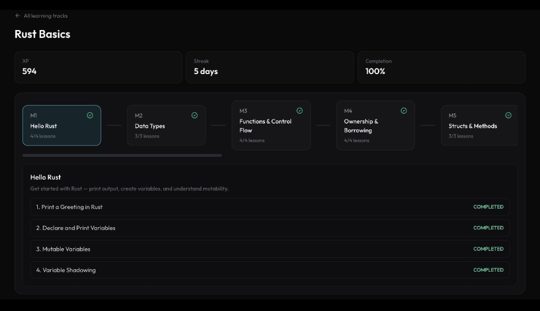Viewport: 540px width, 311px height.
Task: Go back to All learning tracks
Action: point(46,16)
